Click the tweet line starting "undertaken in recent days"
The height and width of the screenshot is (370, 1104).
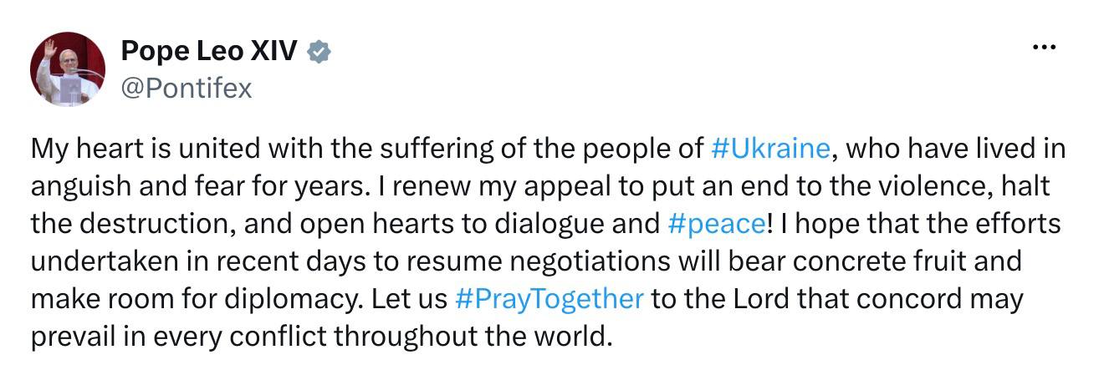pyautogui.click(x=527, y=261)
